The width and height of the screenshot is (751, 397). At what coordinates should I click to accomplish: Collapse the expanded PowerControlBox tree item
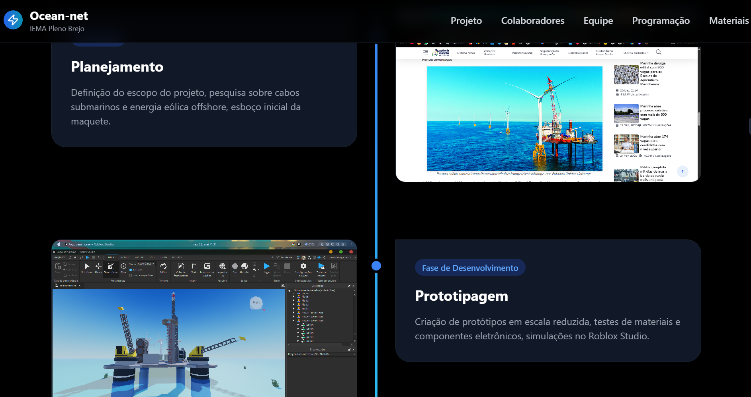pos(294,321)
